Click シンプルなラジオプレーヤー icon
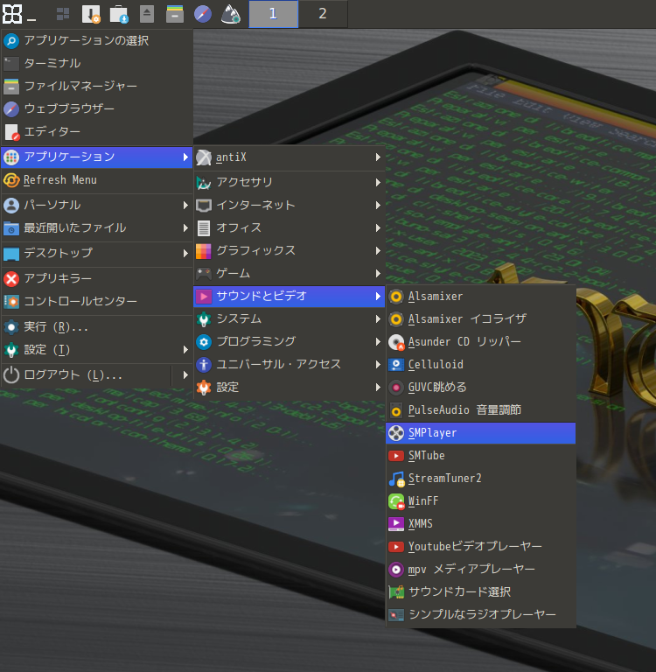The width and height of the screenshot is (656, 672). (x=396, y=615)
